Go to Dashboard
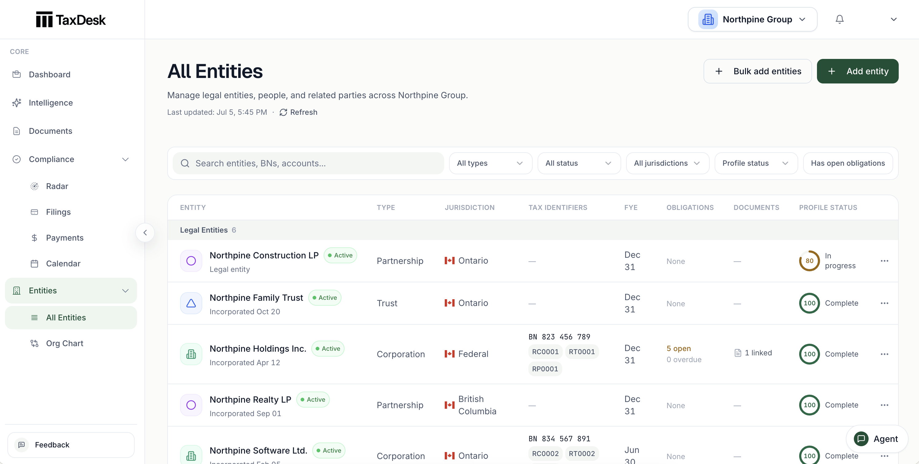The image size is (919, 464). click(71, 75)
